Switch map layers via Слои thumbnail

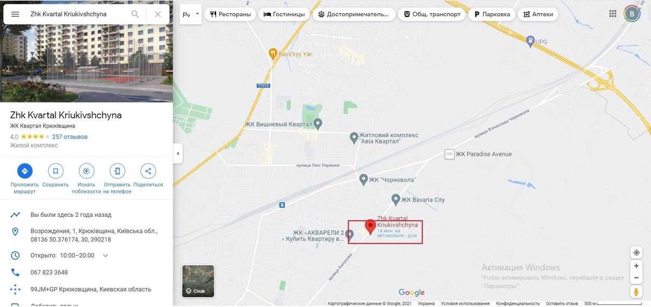[198, 281]
